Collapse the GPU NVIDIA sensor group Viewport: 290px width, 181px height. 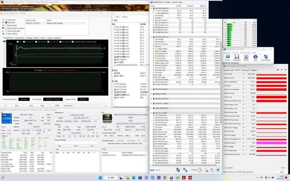click(151, 113)
